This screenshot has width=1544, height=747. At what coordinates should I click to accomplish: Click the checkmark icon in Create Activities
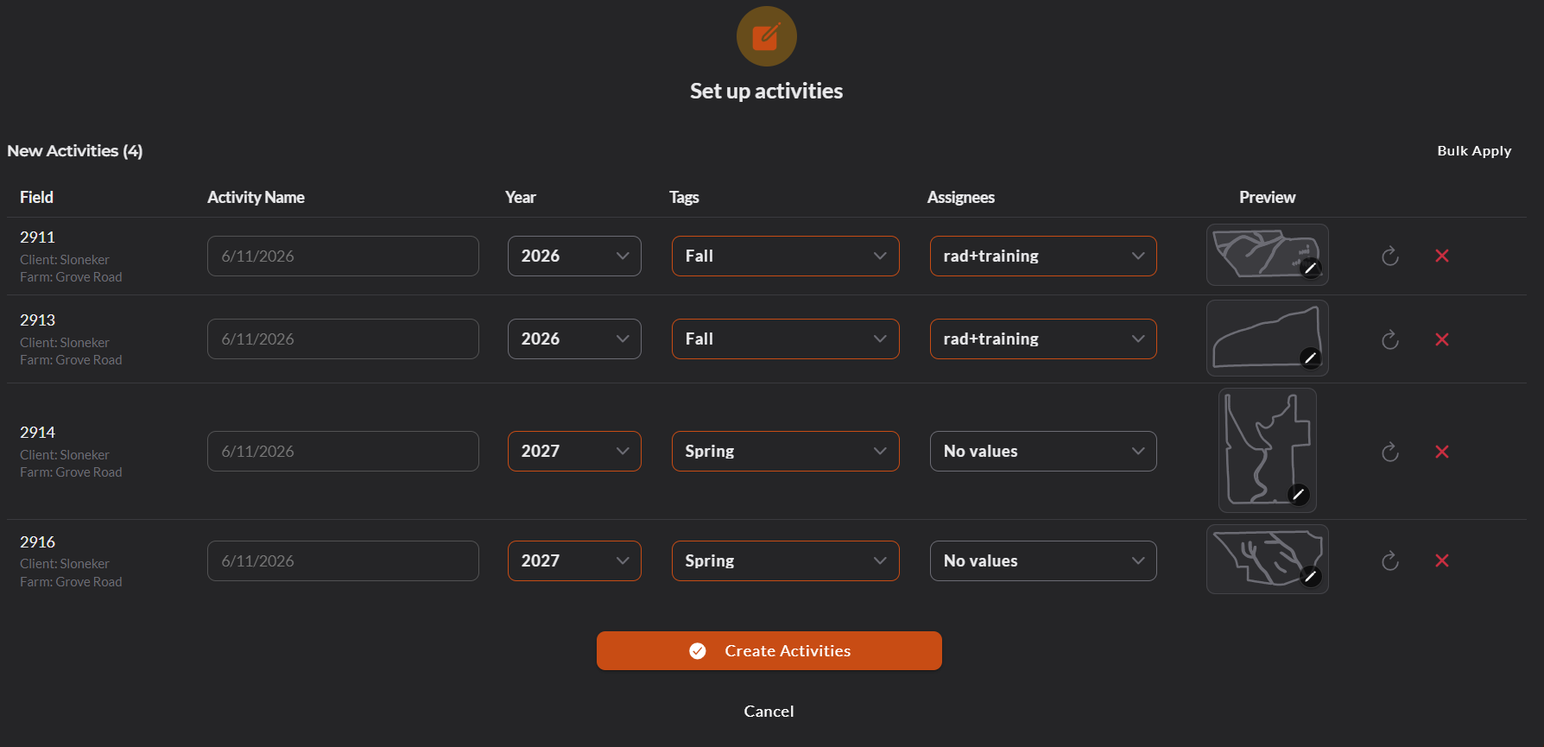click(698, 651)
